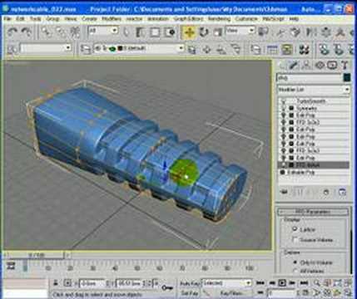Image resolution: width=357 pixels, height=299 pixels.
Task: Step to the next frame
Action: (292, 283)
